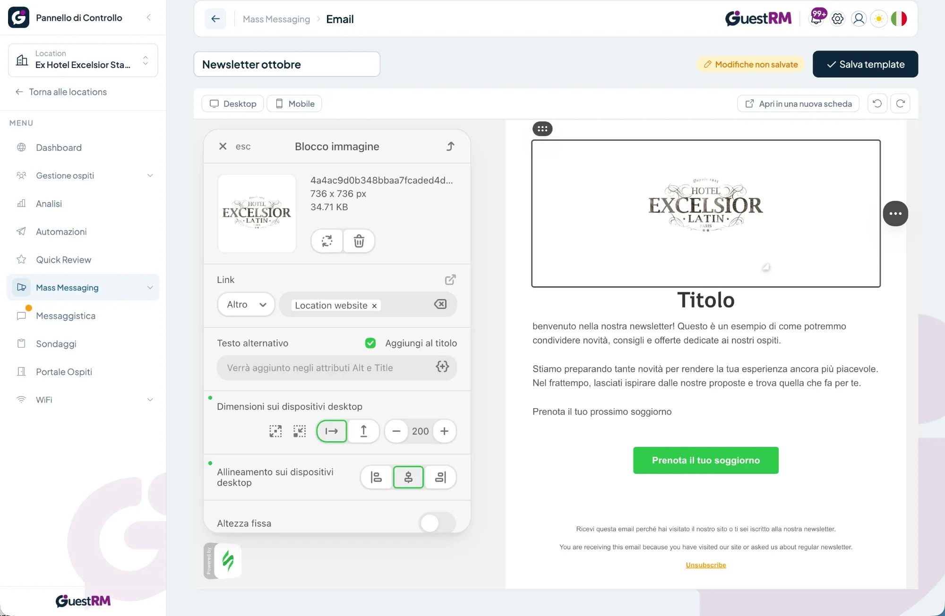Click Torna alle locations link
The height and width of the screenshot is (616, 945).
pos(61,92)
